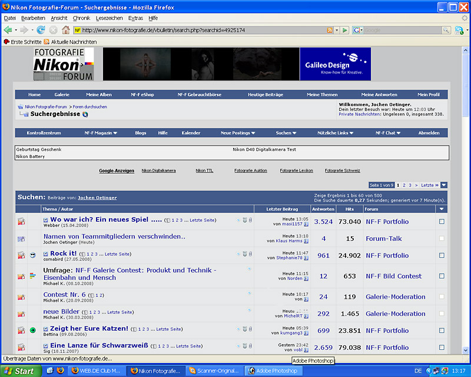Click first-unread icon before Zeigt her Eure Katzen
This screenshot has width=471, height=377.
46,329
